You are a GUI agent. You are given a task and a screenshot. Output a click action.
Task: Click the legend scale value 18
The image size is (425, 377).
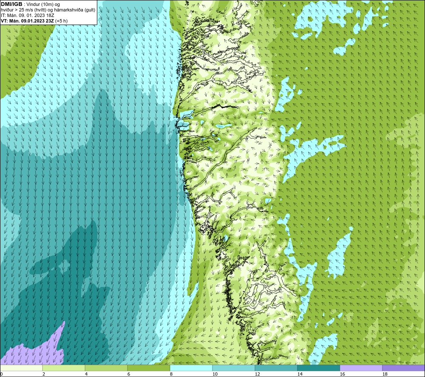[385, 374]
